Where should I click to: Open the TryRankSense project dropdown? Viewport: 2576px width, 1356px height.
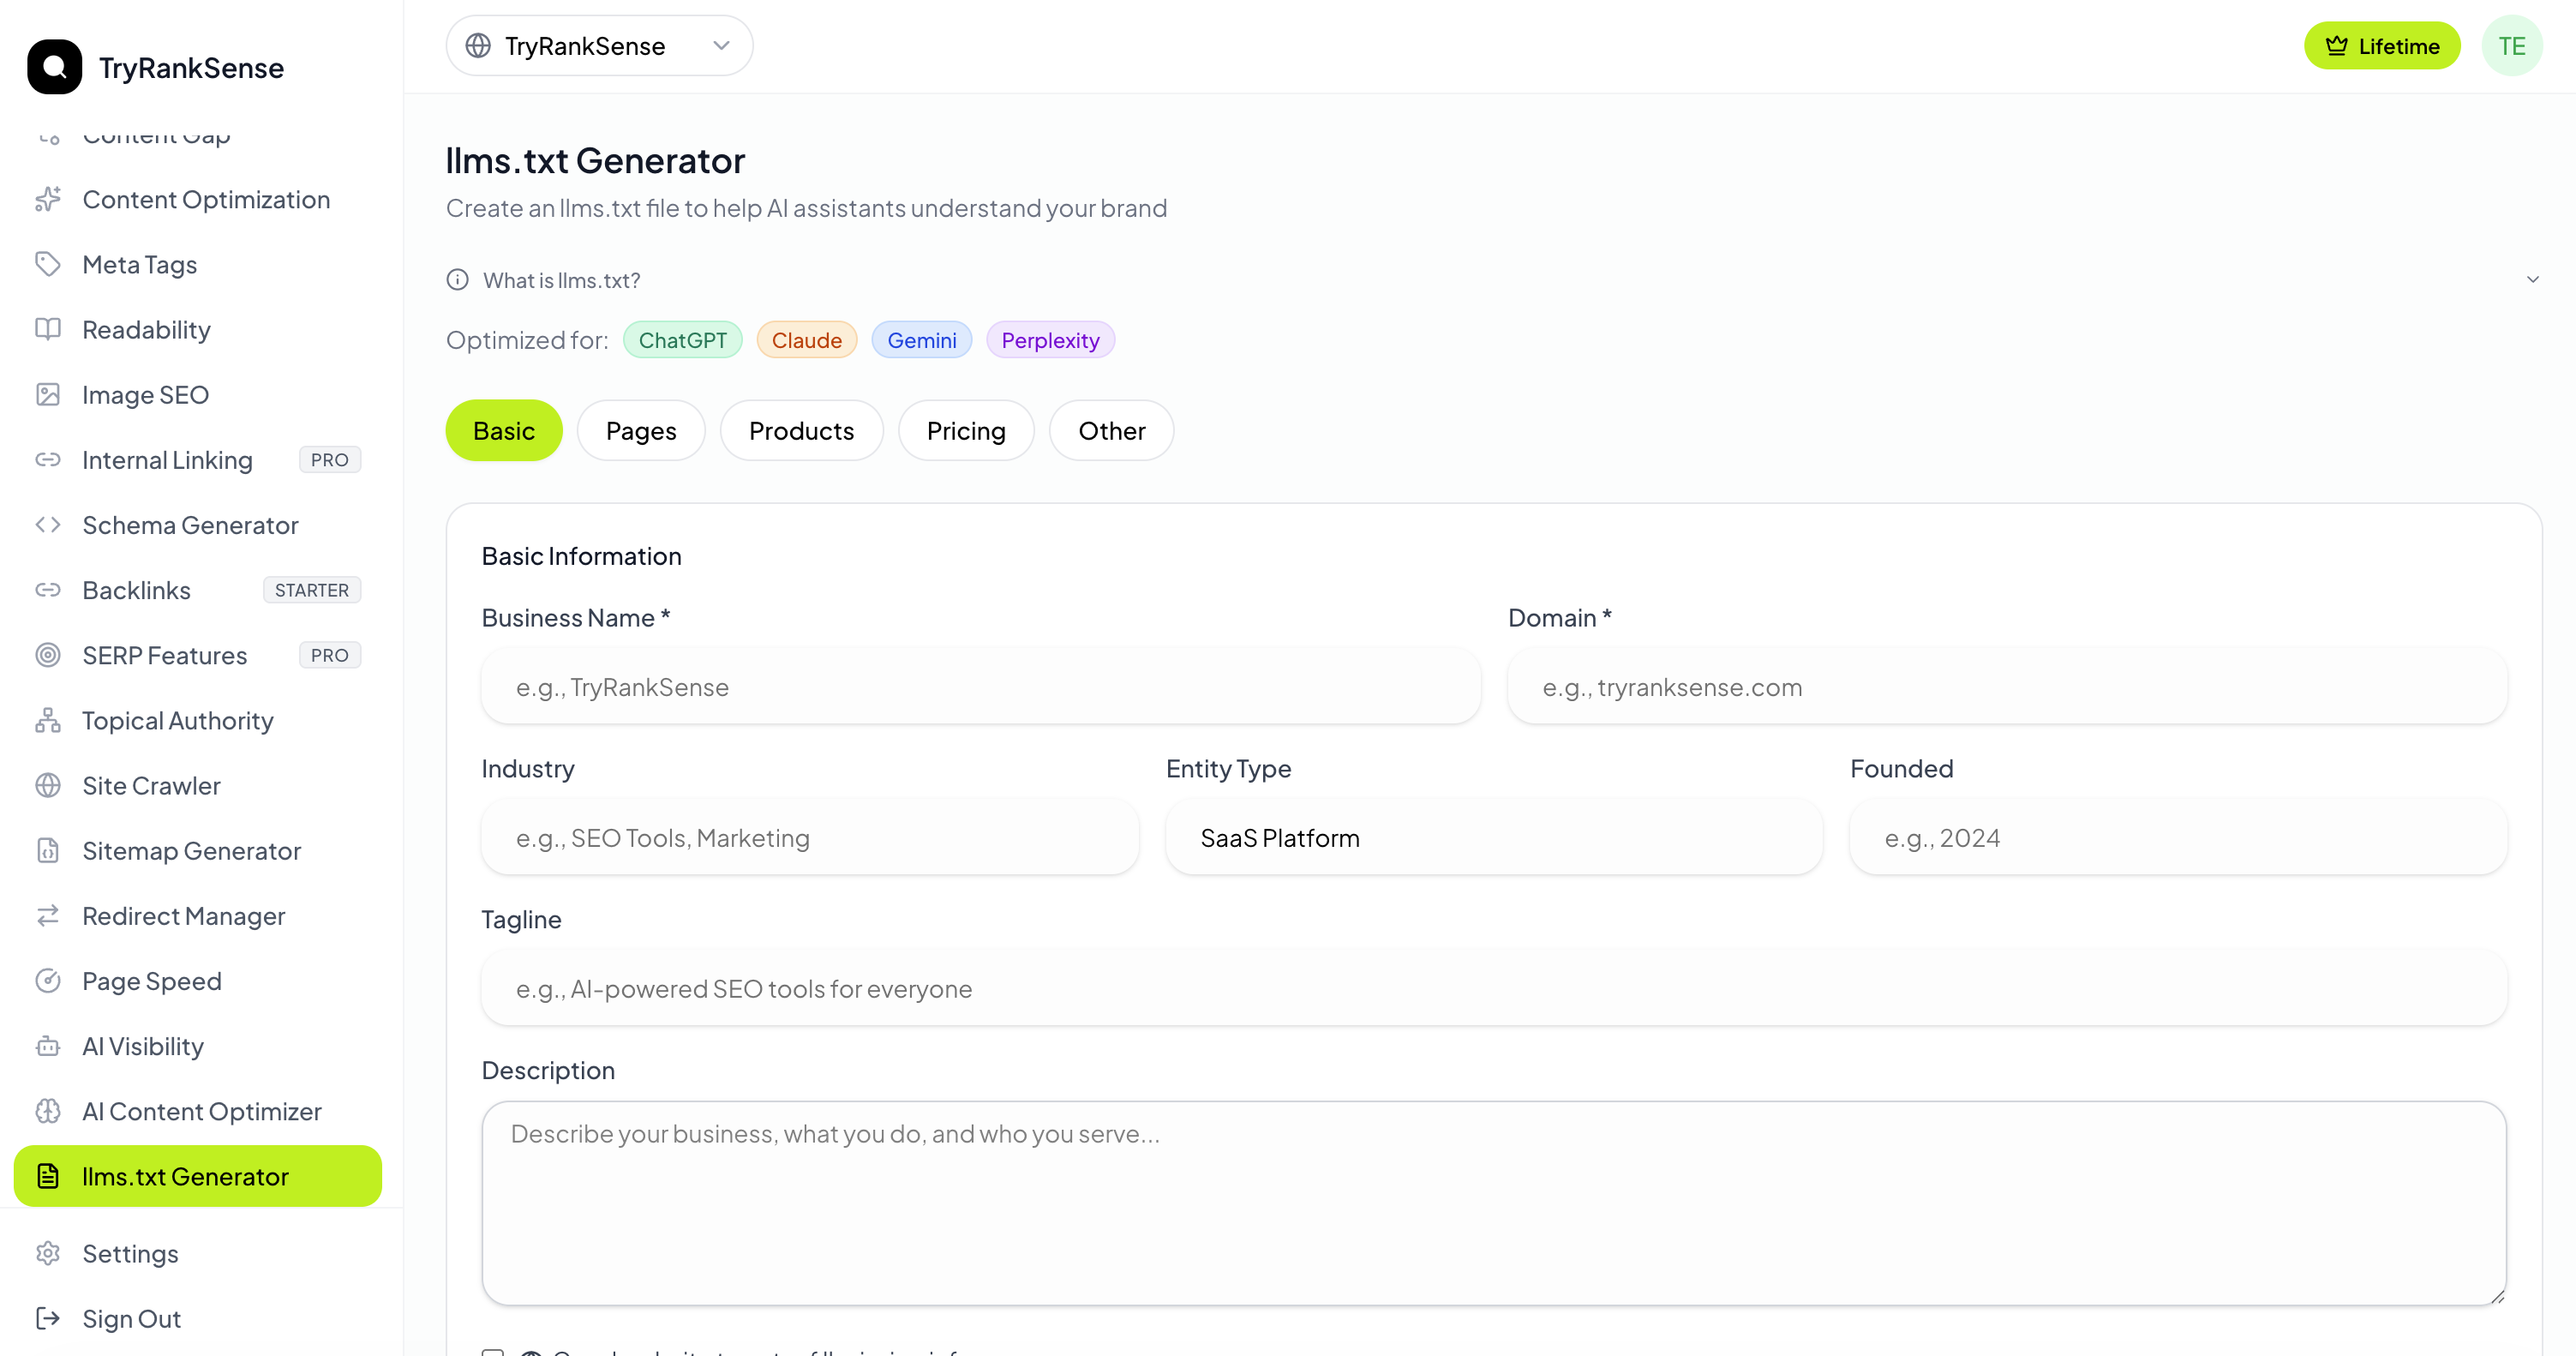tap(598, 45)
